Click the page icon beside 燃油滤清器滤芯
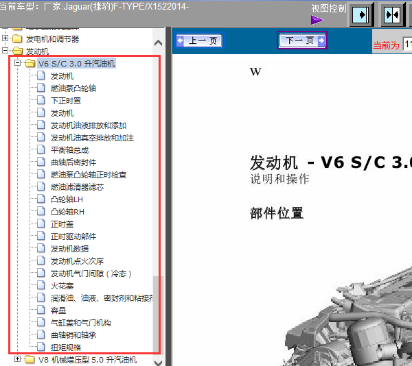 [41, 186]
